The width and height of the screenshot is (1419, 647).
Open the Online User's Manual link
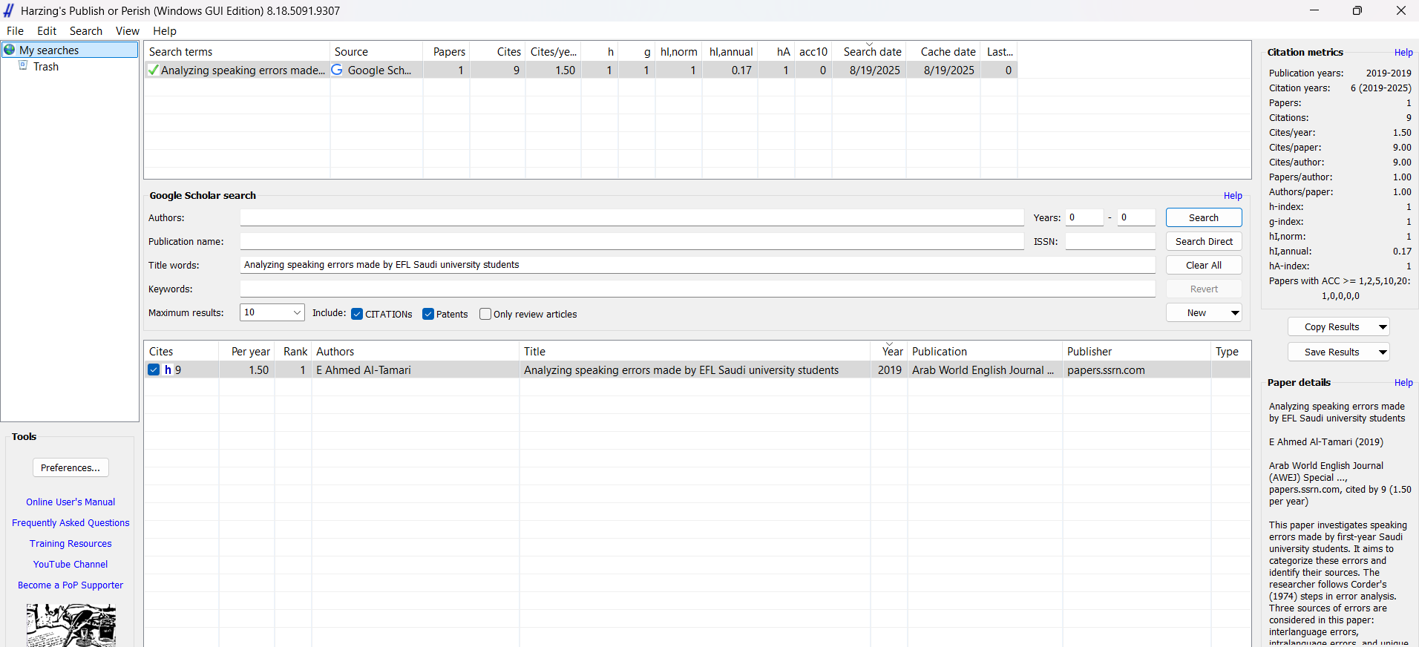[x=71, y=502]
